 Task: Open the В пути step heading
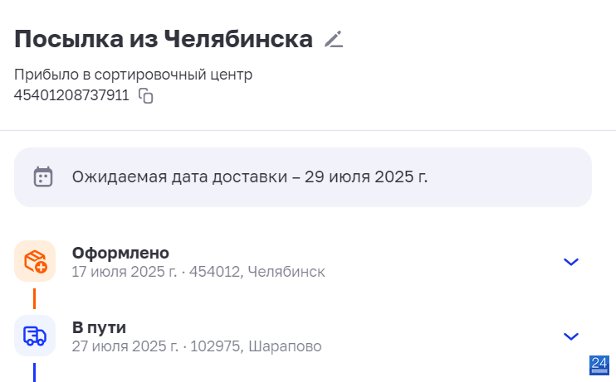99,327
